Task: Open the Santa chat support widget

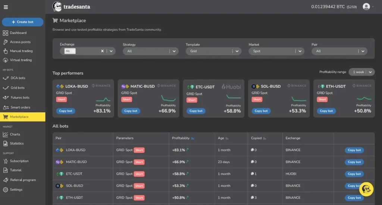Action: click(366, 189)
